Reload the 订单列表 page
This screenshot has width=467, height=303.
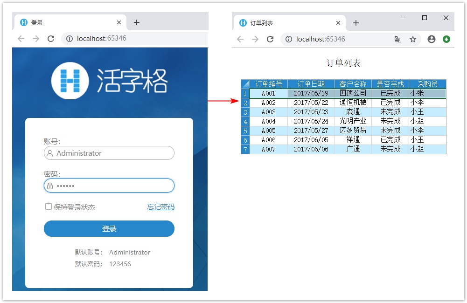[x=270, y=39]
